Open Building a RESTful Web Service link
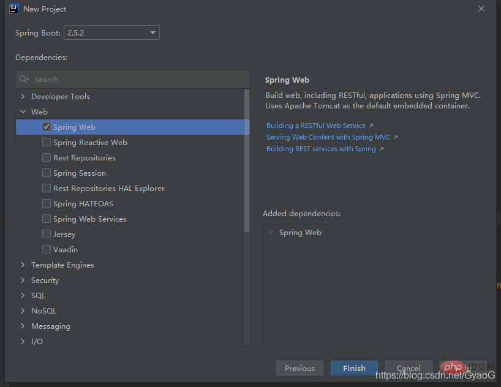 click(x=316, y=126)
